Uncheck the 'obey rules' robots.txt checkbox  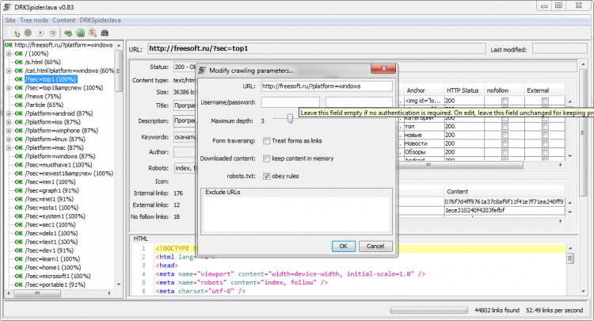click(268, 175)
